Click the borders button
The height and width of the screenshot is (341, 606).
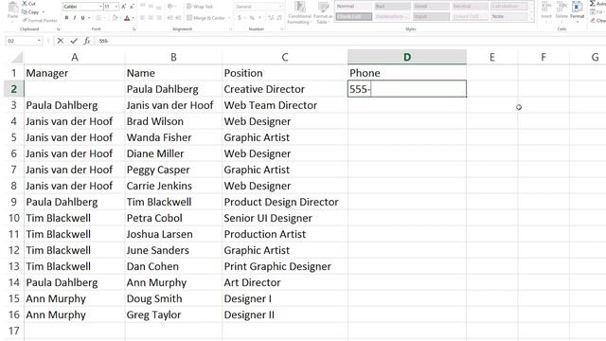point(98,18)
